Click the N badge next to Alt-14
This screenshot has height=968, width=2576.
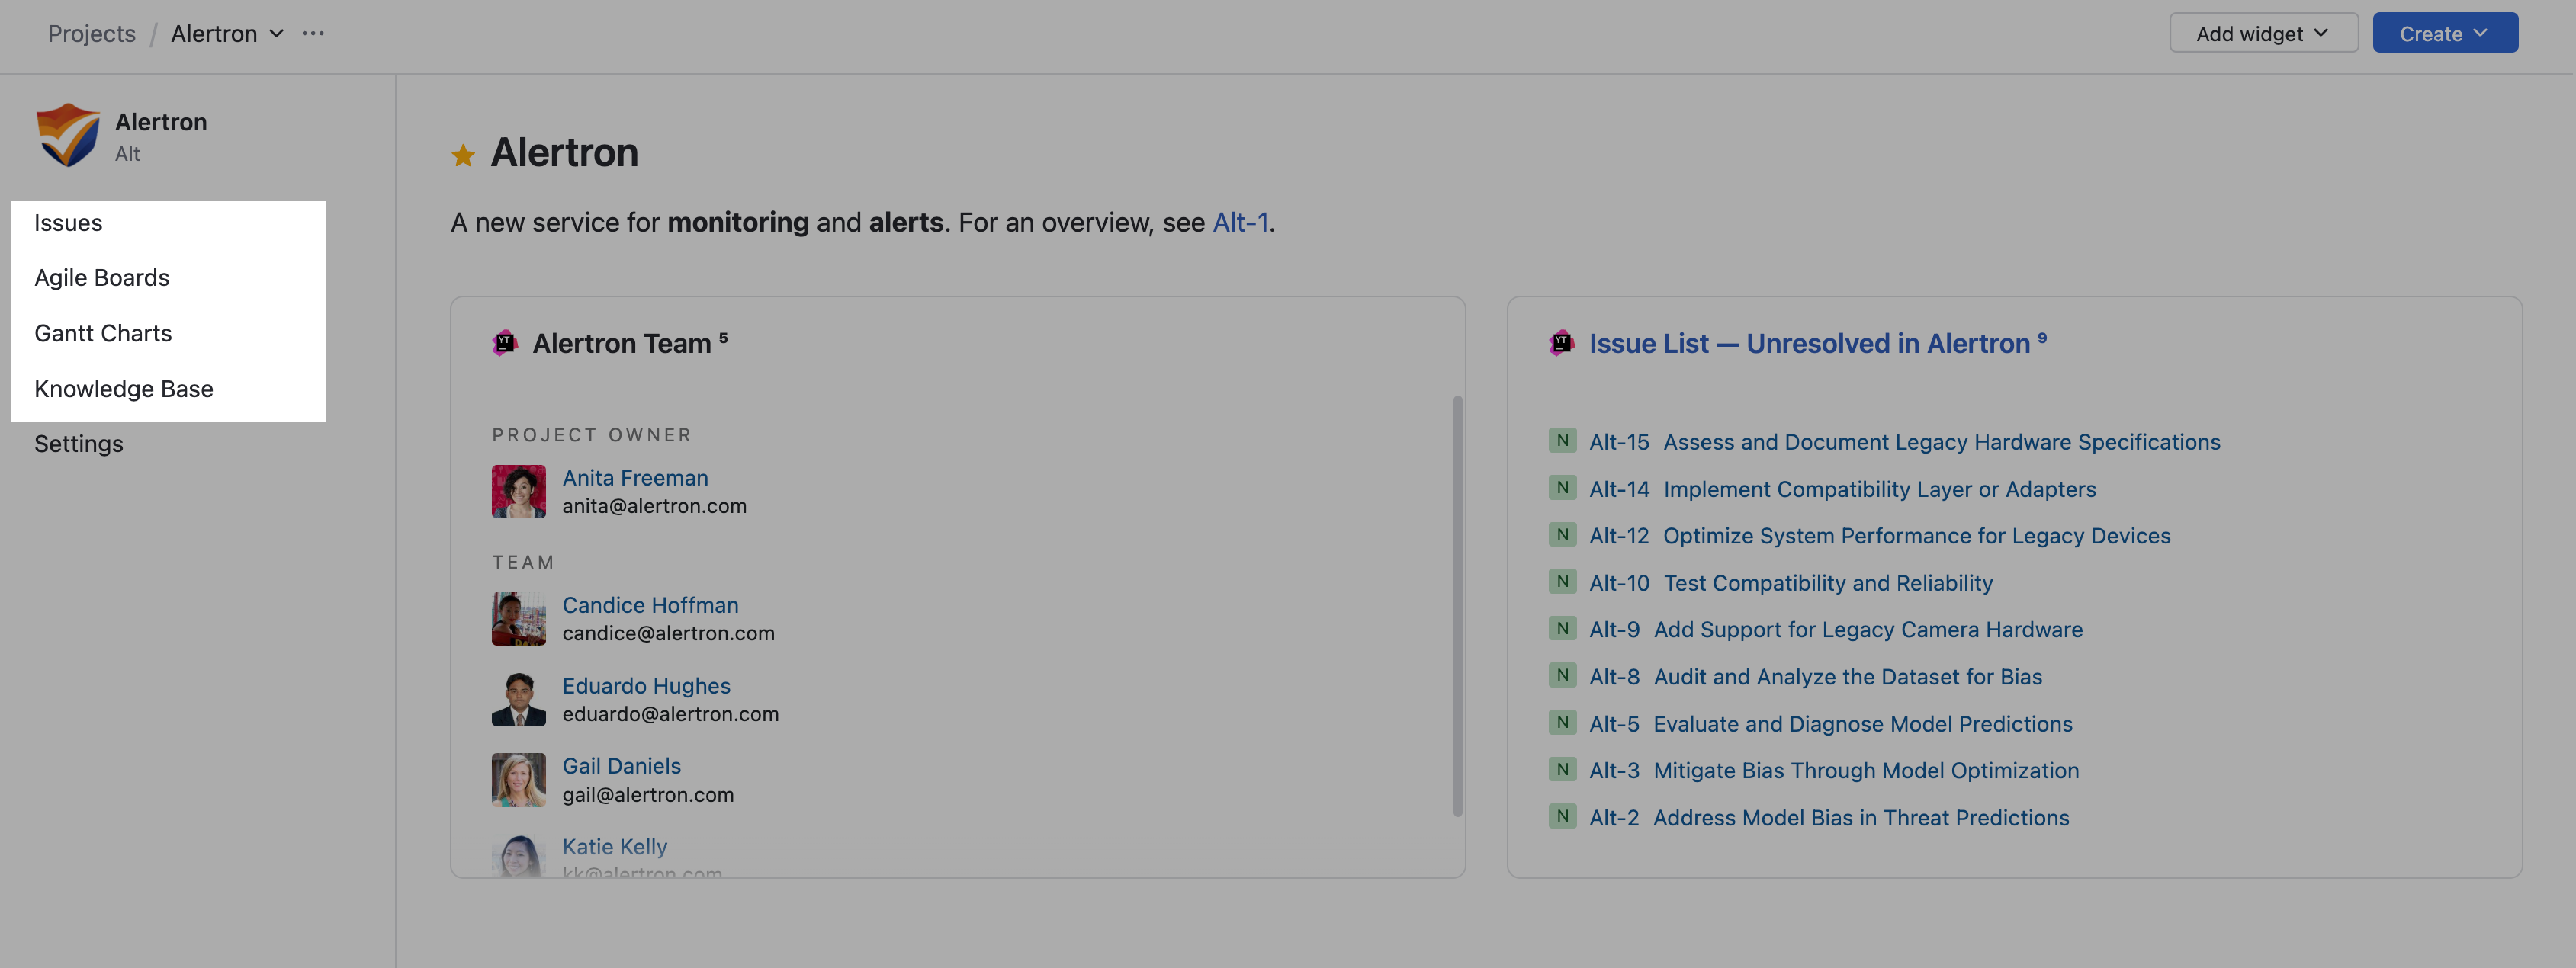[1562, 488]
